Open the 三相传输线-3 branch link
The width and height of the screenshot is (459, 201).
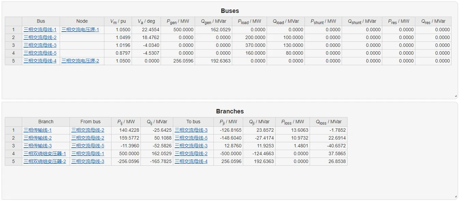pos(38,146)
